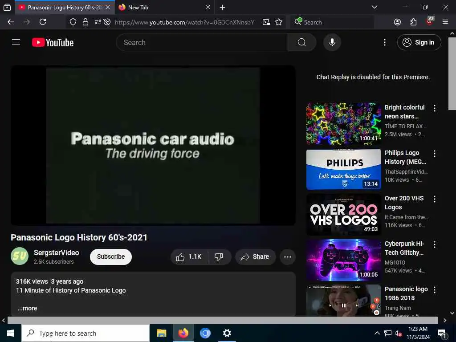Open Settings gear in taskbar
This screenshot has height=342, width=456.
[227, 333]
